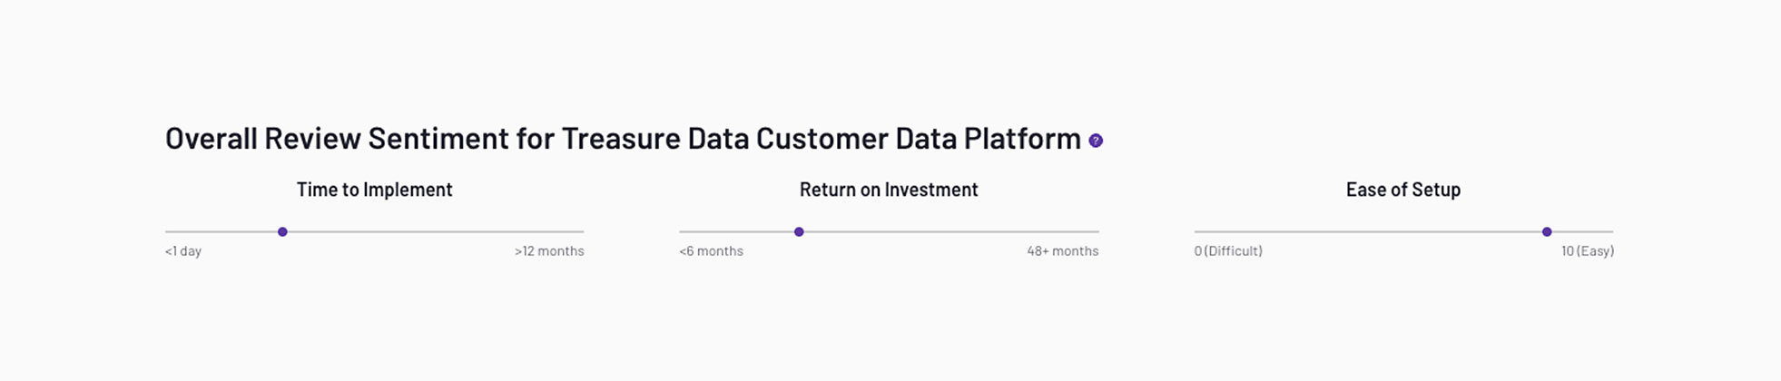
Task: Click the purple help question mark icon
Action: click(x=1096, y=141)
